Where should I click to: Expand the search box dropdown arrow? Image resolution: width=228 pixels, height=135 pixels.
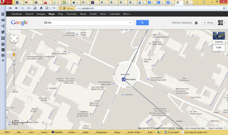131,23
